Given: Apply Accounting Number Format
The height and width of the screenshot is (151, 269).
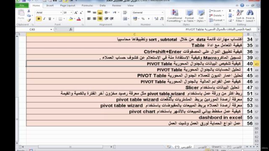Looking at the screenshot, I should tap(135, 18).
